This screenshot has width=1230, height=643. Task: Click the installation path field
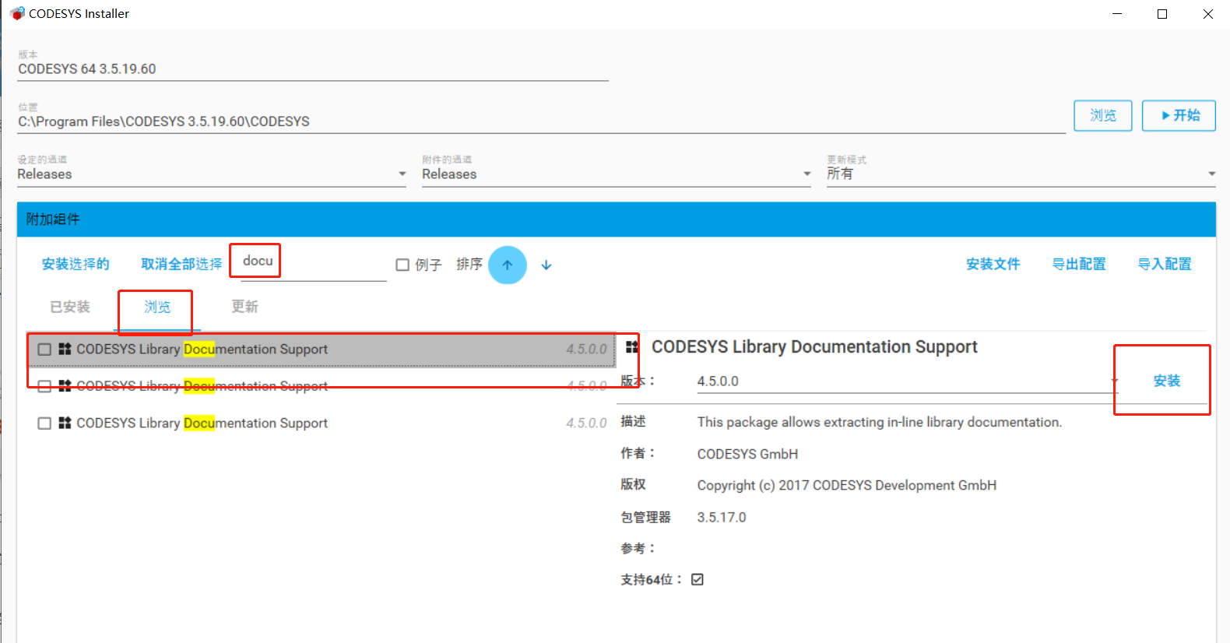point(541,121)
